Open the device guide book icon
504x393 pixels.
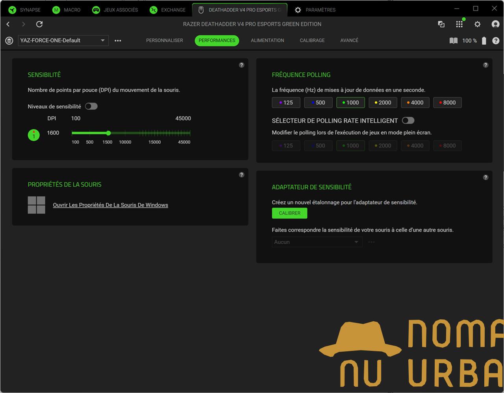click(x=453, y=41)
